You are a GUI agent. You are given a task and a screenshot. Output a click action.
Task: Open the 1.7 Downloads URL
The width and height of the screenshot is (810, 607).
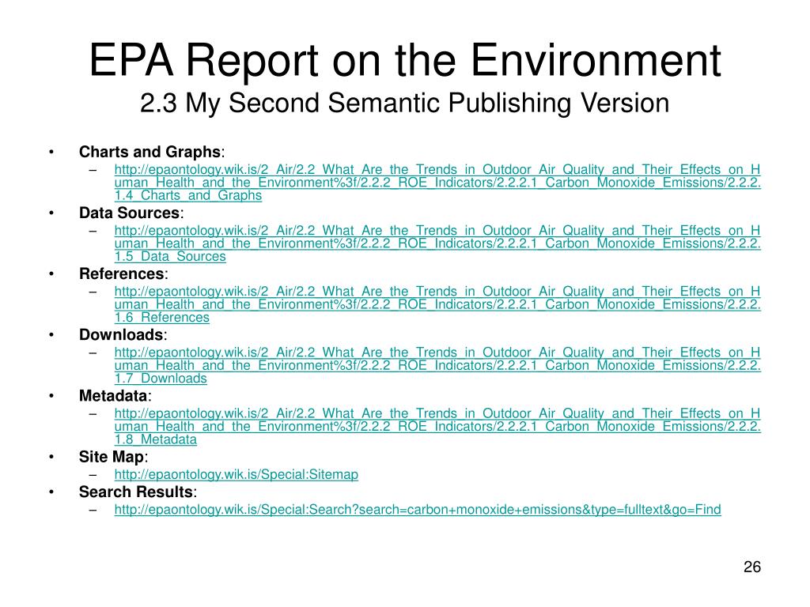pyautogui.click(x=437, y=365)
